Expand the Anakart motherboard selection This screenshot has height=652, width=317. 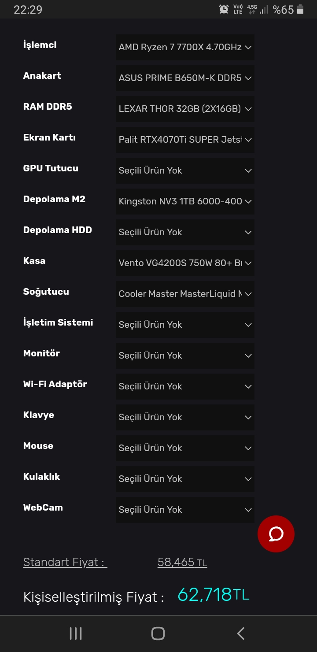pyautogui.click(x=185, y=78)
